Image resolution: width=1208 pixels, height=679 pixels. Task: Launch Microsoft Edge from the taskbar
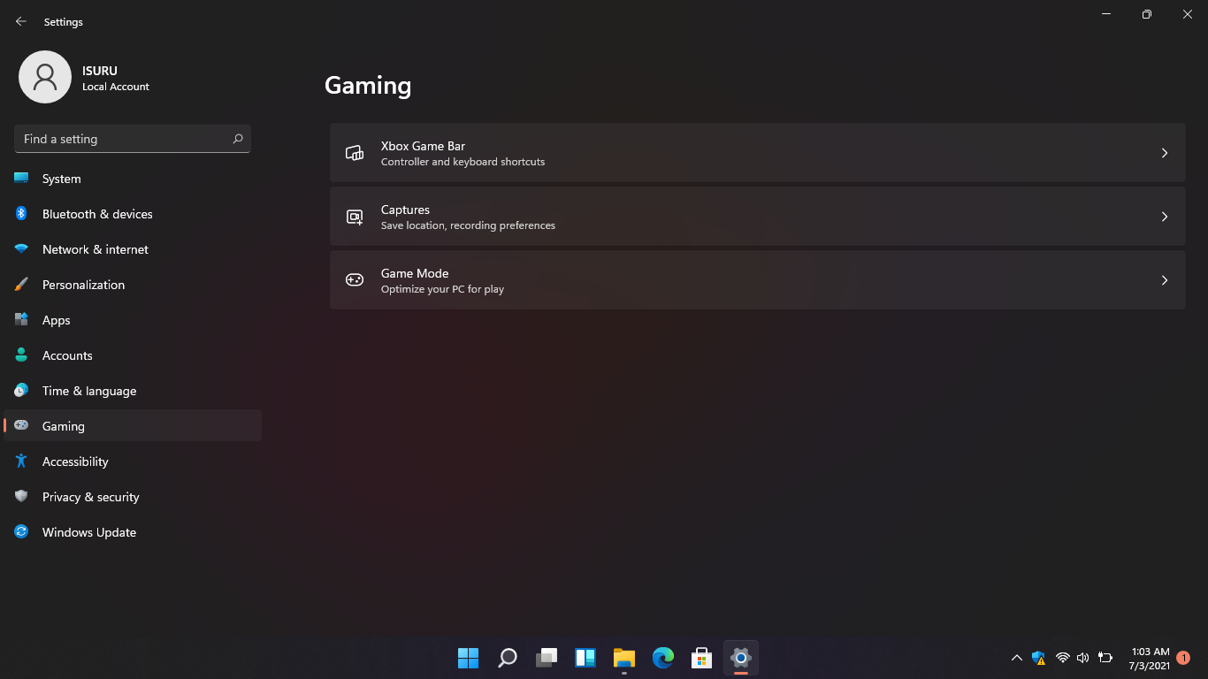[663, 658]
